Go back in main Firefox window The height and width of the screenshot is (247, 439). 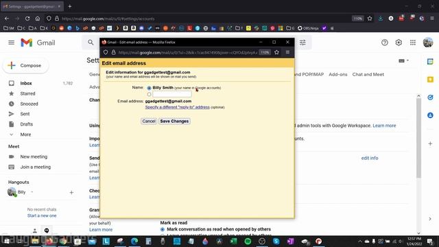[7, 19]
